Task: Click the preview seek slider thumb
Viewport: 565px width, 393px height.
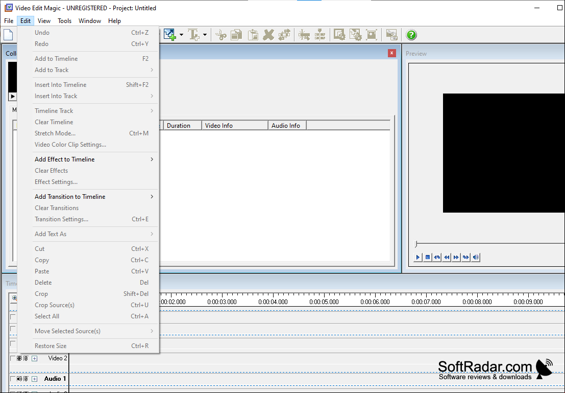Action: point(416,244)
